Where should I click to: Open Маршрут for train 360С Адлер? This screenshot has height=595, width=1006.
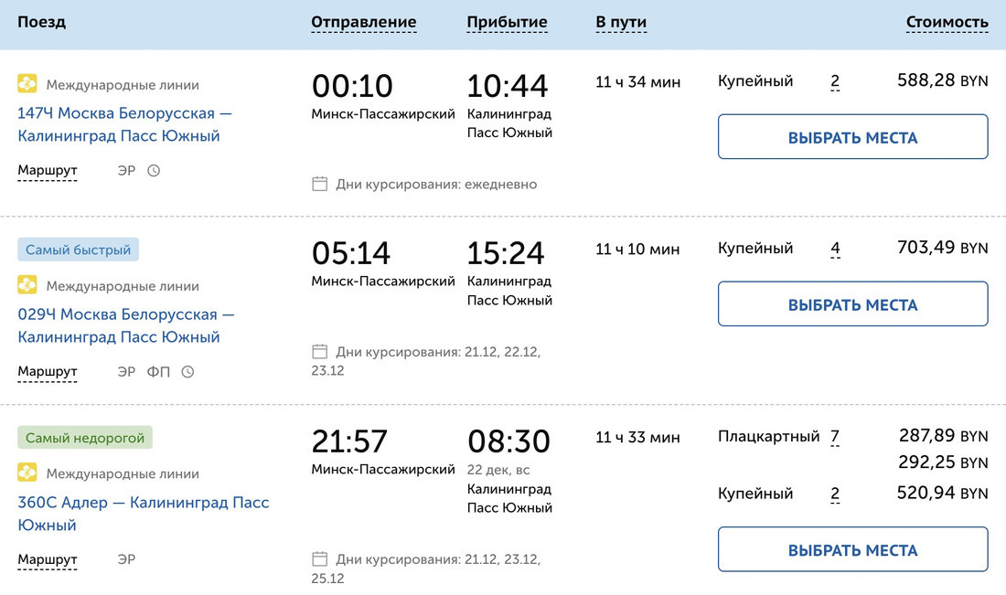(48, 559)
